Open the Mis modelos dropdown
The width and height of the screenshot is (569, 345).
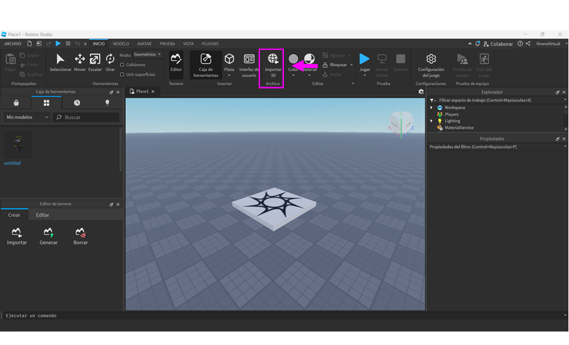pyautogui.click(x=28, y=117)
